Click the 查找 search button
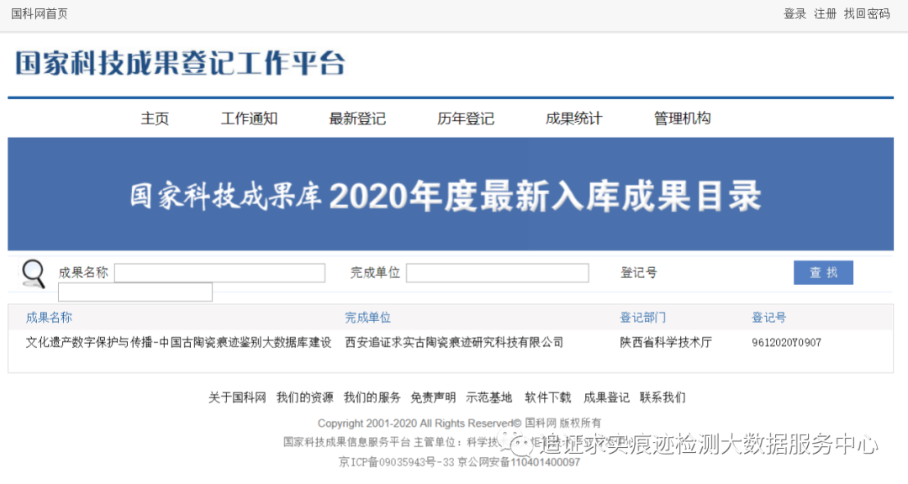Viewport: 908px width, 484px height. (x=823, y=272)
